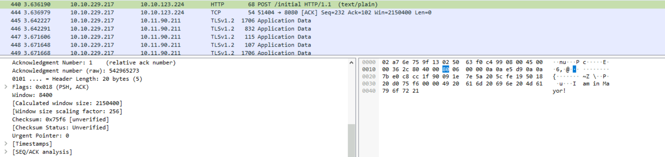Select packet 447 with length 115
Screen dimensions: 665x157
coord(191,37)
